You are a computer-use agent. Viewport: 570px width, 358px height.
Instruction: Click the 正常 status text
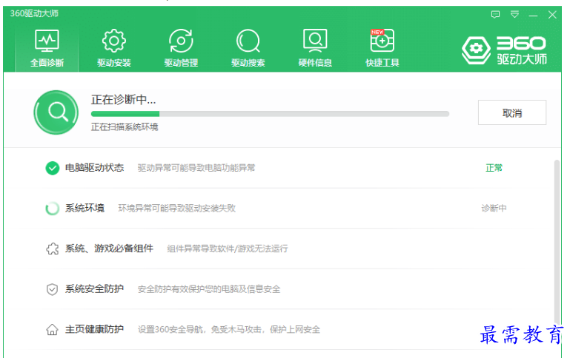click(494, 168)
